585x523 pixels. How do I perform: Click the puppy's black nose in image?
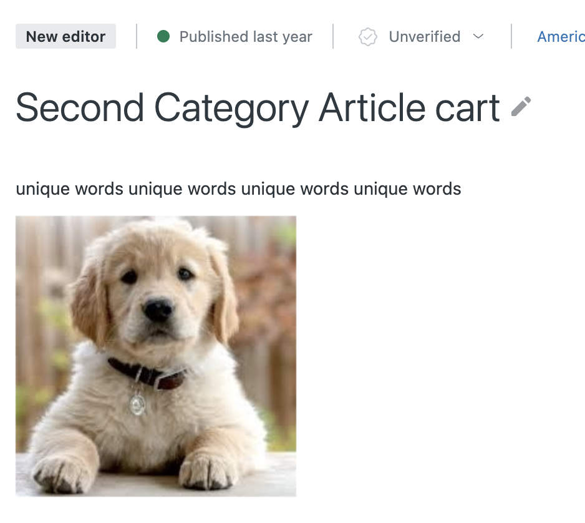point(157,308)
